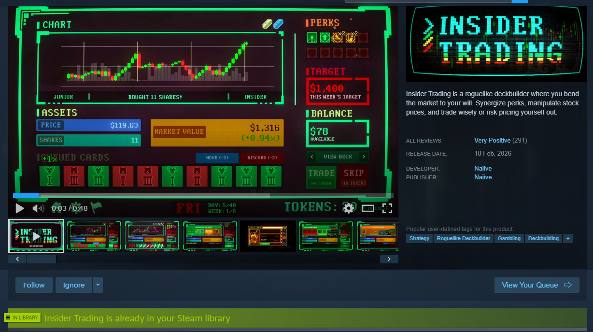Open the last orange screenshot thumbnail

377,236
